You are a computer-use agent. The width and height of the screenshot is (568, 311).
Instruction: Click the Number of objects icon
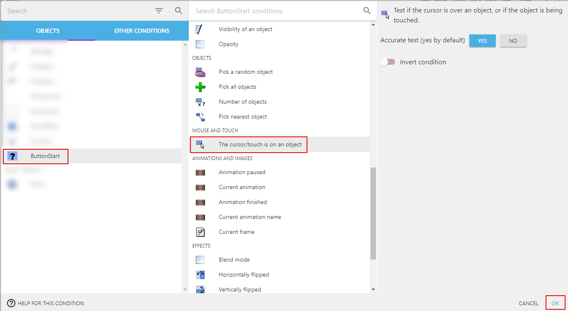tap(200, 102)
